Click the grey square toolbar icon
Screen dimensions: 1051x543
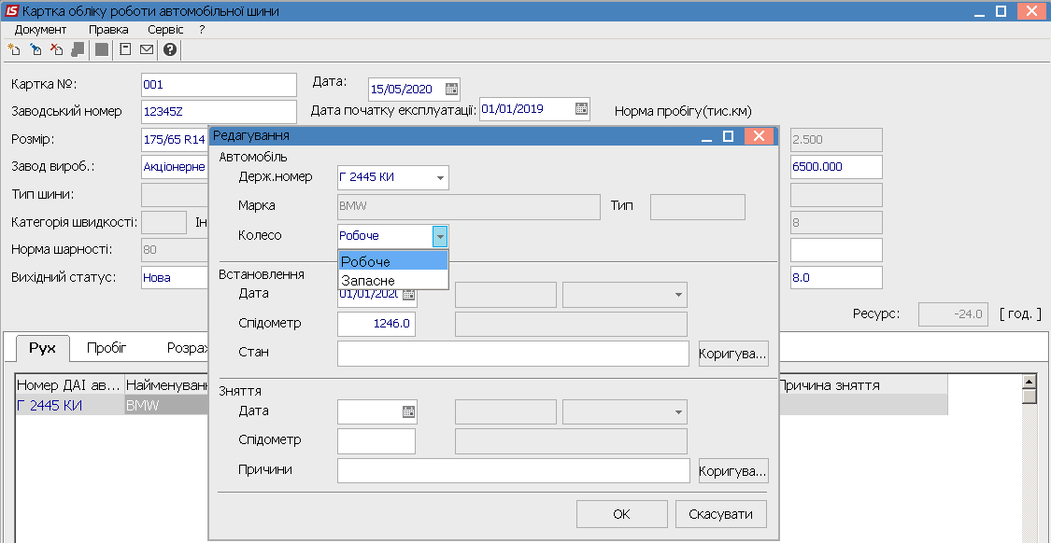(x=102, y=49)
